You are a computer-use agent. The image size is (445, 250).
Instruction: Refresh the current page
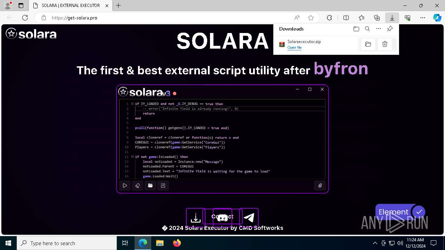[25, 18]
